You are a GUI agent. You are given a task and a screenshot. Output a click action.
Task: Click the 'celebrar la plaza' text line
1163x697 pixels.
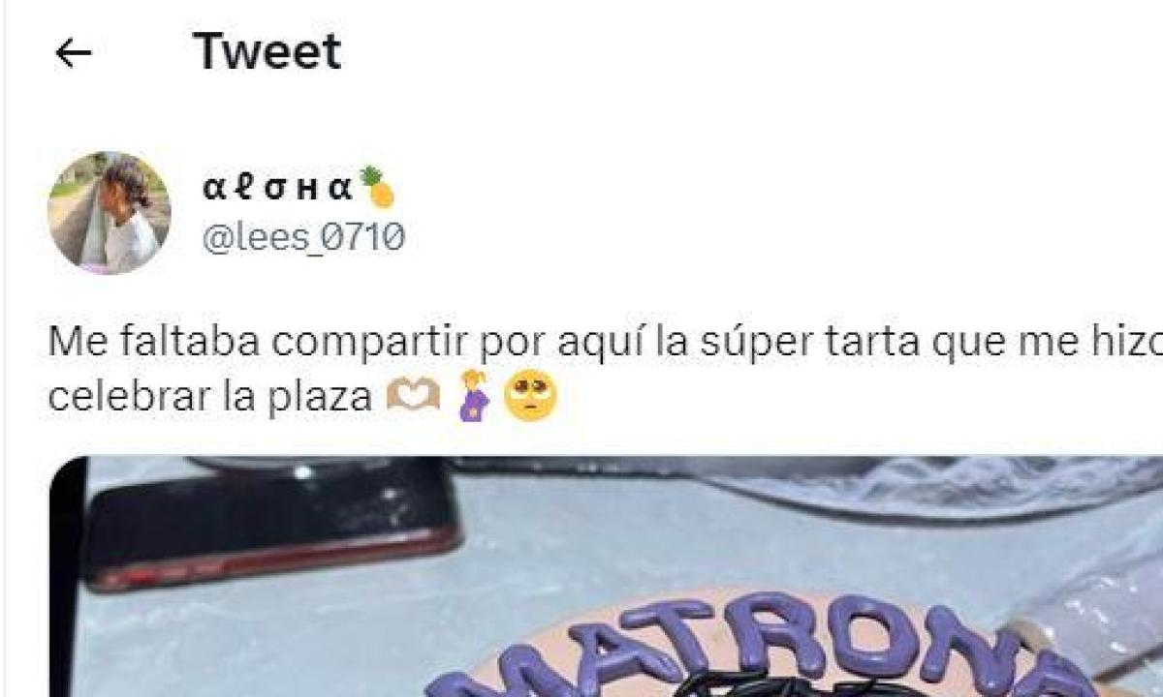click(209, 397)
